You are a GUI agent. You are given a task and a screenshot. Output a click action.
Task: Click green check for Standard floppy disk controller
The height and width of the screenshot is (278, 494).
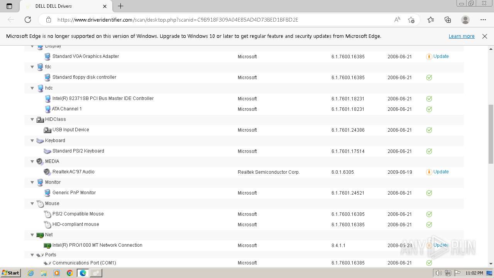[x=429, y=77]
